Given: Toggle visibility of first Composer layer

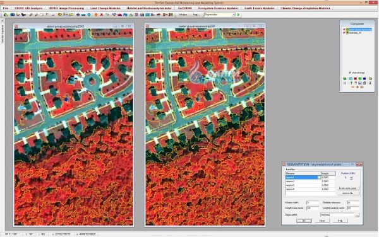Looking at the screenshot, I should coord(344,30).
